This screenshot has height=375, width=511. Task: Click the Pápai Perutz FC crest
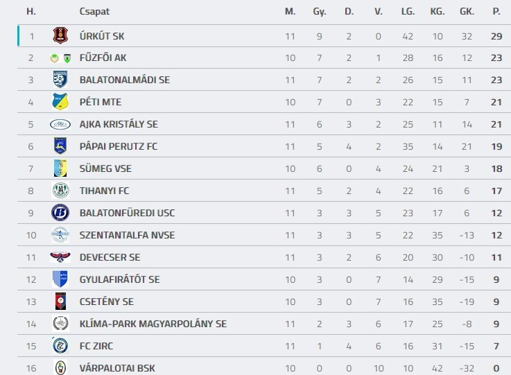[x=60, y=146]
